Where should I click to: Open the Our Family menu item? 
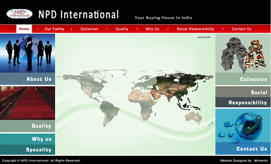(x=55, y=29)
